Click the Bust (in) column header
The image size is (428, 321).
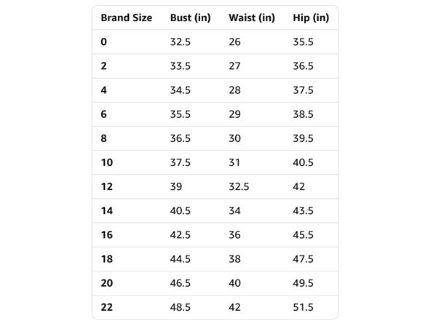pos(190,17)
